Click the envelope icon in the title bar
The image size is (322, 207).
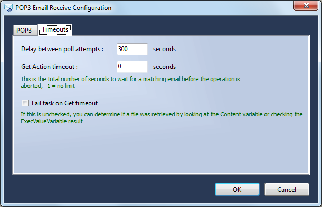8,8
